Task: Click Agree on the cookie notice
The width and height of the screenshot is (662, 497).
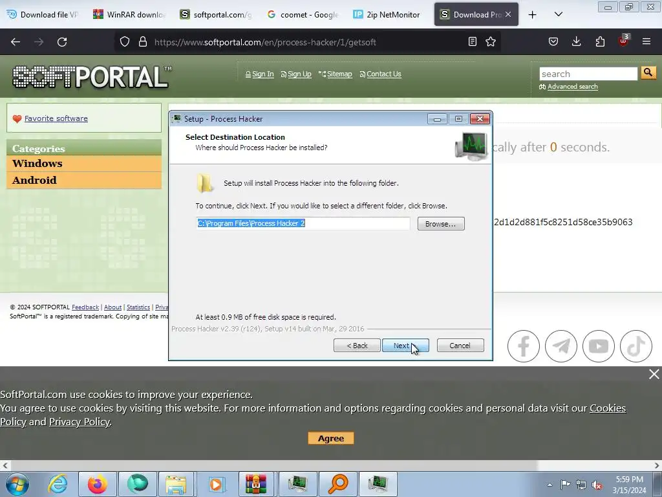Action: tap(331, 438)
